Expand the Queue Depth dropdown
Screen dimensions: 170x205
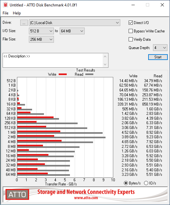click(x=160, y=48)
